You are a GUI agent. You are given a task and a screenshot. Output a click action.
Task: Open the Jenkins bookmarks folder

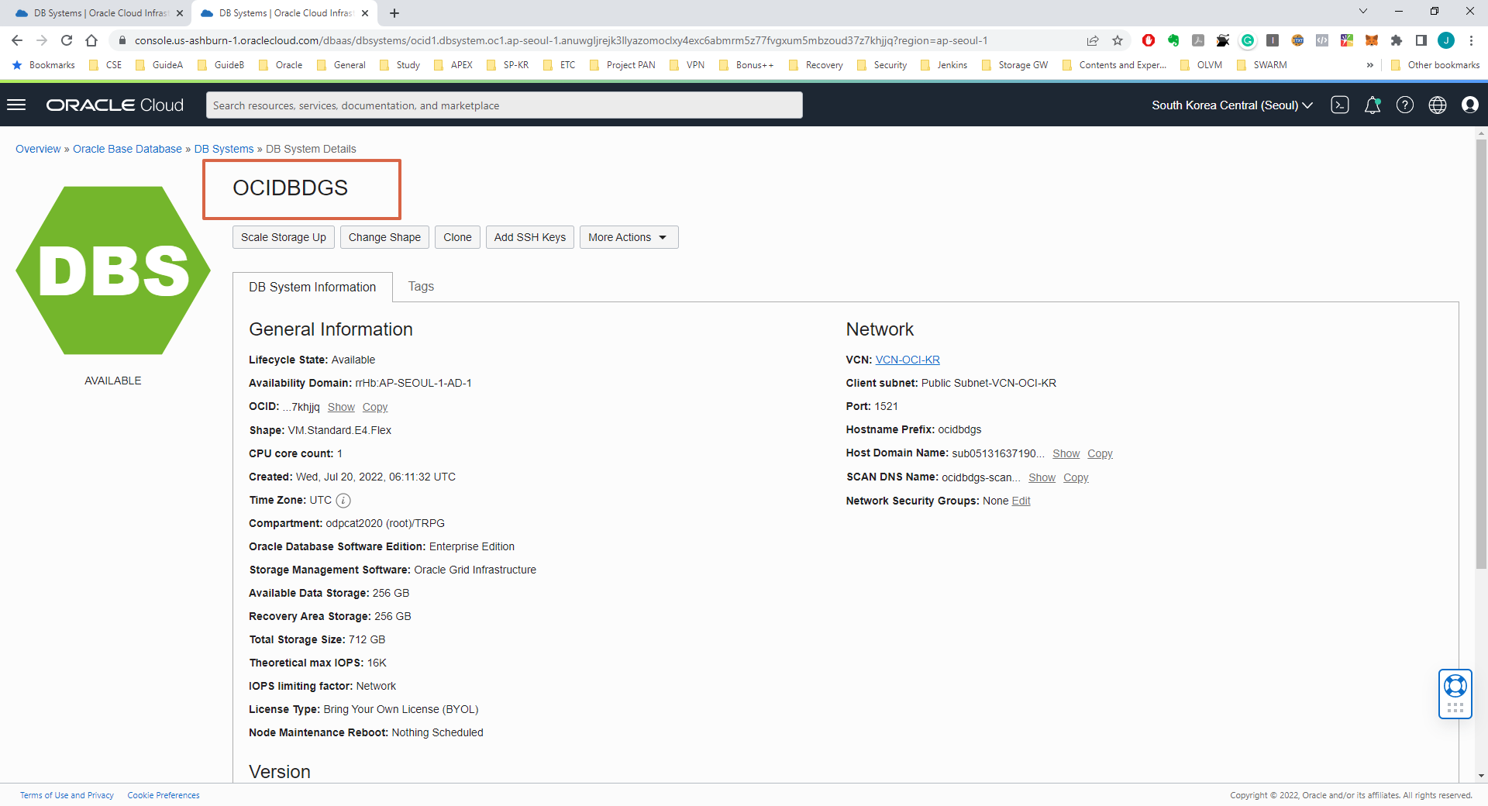point(944,65)
